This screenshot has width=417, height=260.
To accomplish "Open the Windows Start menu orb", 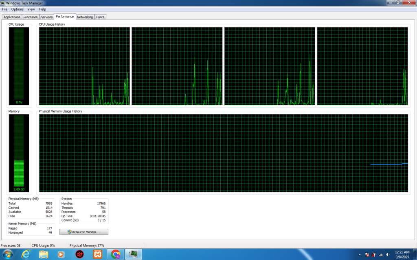I will [7, 254].
